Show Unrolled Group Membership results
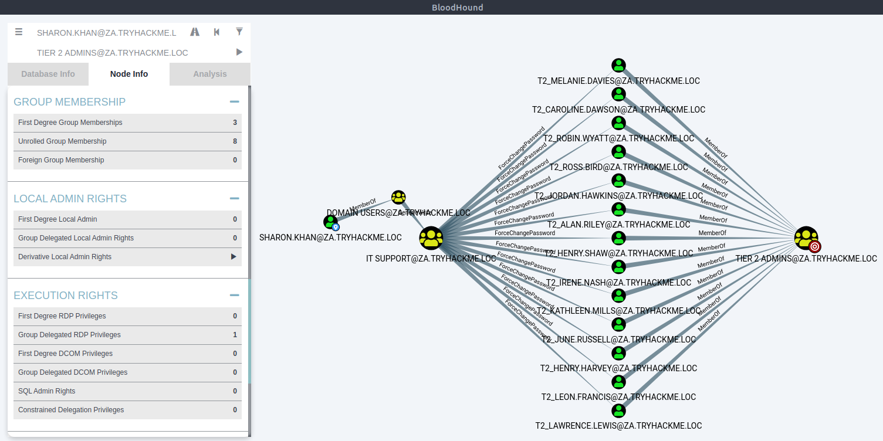883x441 pixels. (x=127, y=141)
